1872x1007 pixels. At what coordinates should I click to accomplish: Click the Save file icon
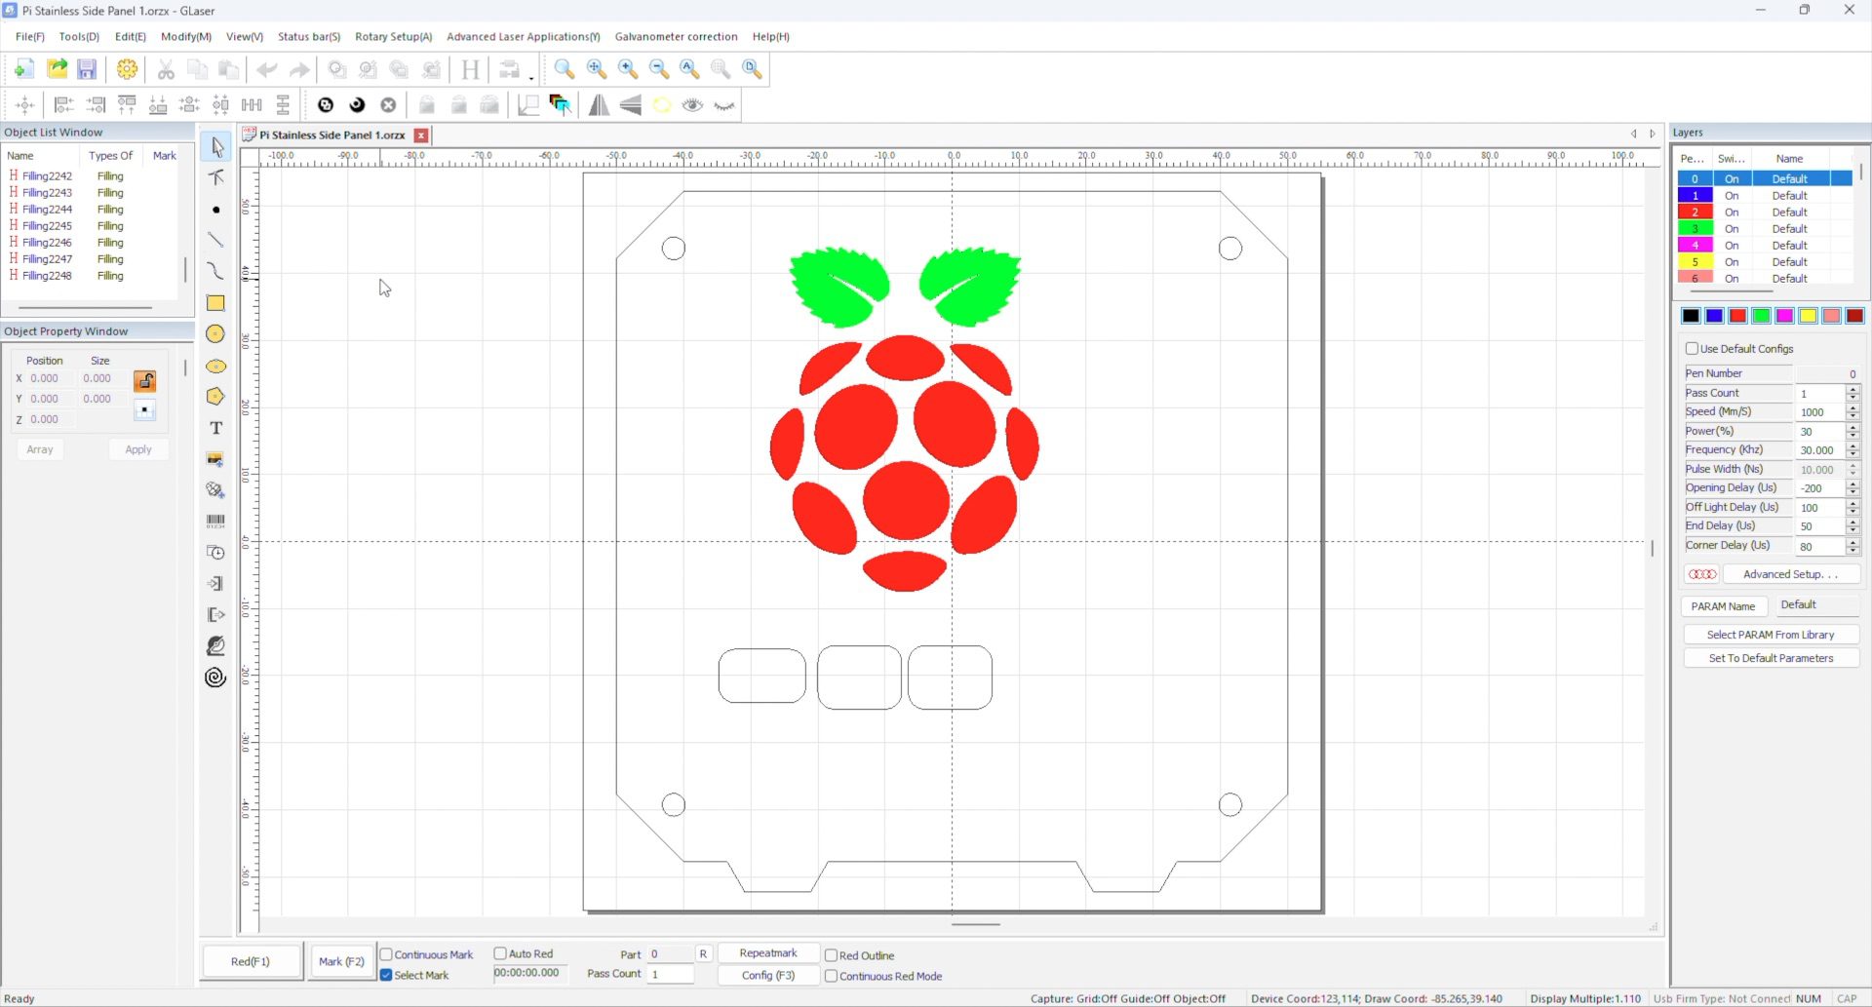tap(87, 69)
